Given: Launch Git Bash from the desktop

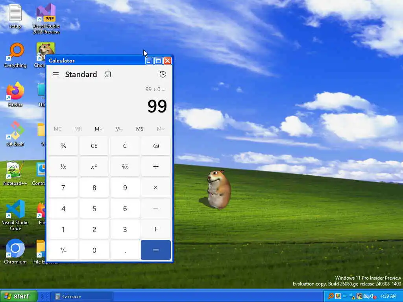Looking at the screenshot, I should 15,134.
